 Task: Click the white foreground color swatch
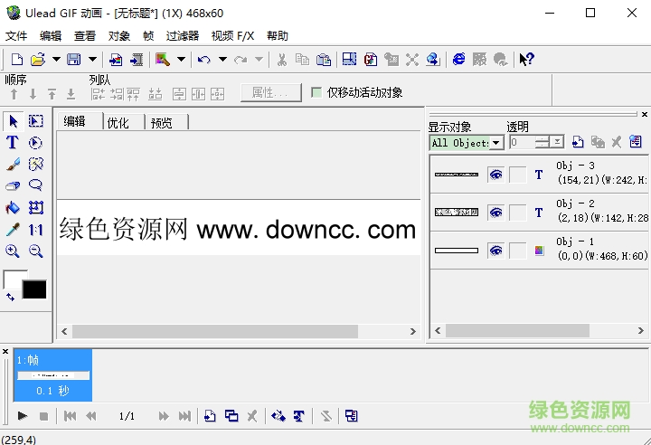pyautogui.click(x=13, y=279)
